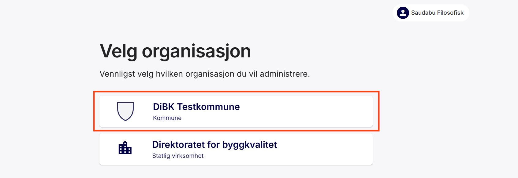This screenshot has width=518, height=178.
Task: Click the highlighted card inside the red outline
Action: 236,111
